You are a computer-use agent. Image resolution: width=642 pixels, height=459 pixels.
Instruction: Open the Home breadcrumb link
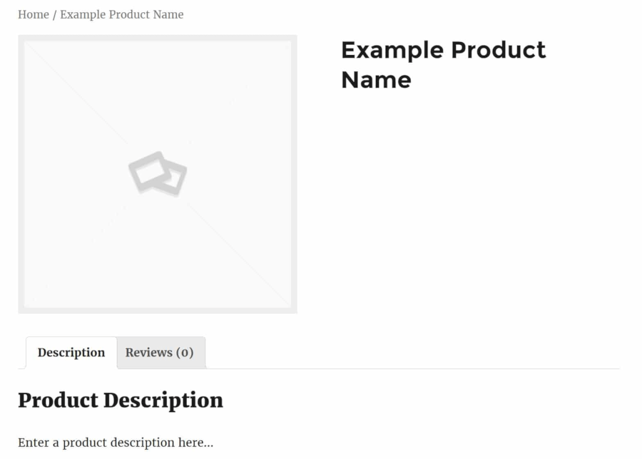[x=33, y=14]
